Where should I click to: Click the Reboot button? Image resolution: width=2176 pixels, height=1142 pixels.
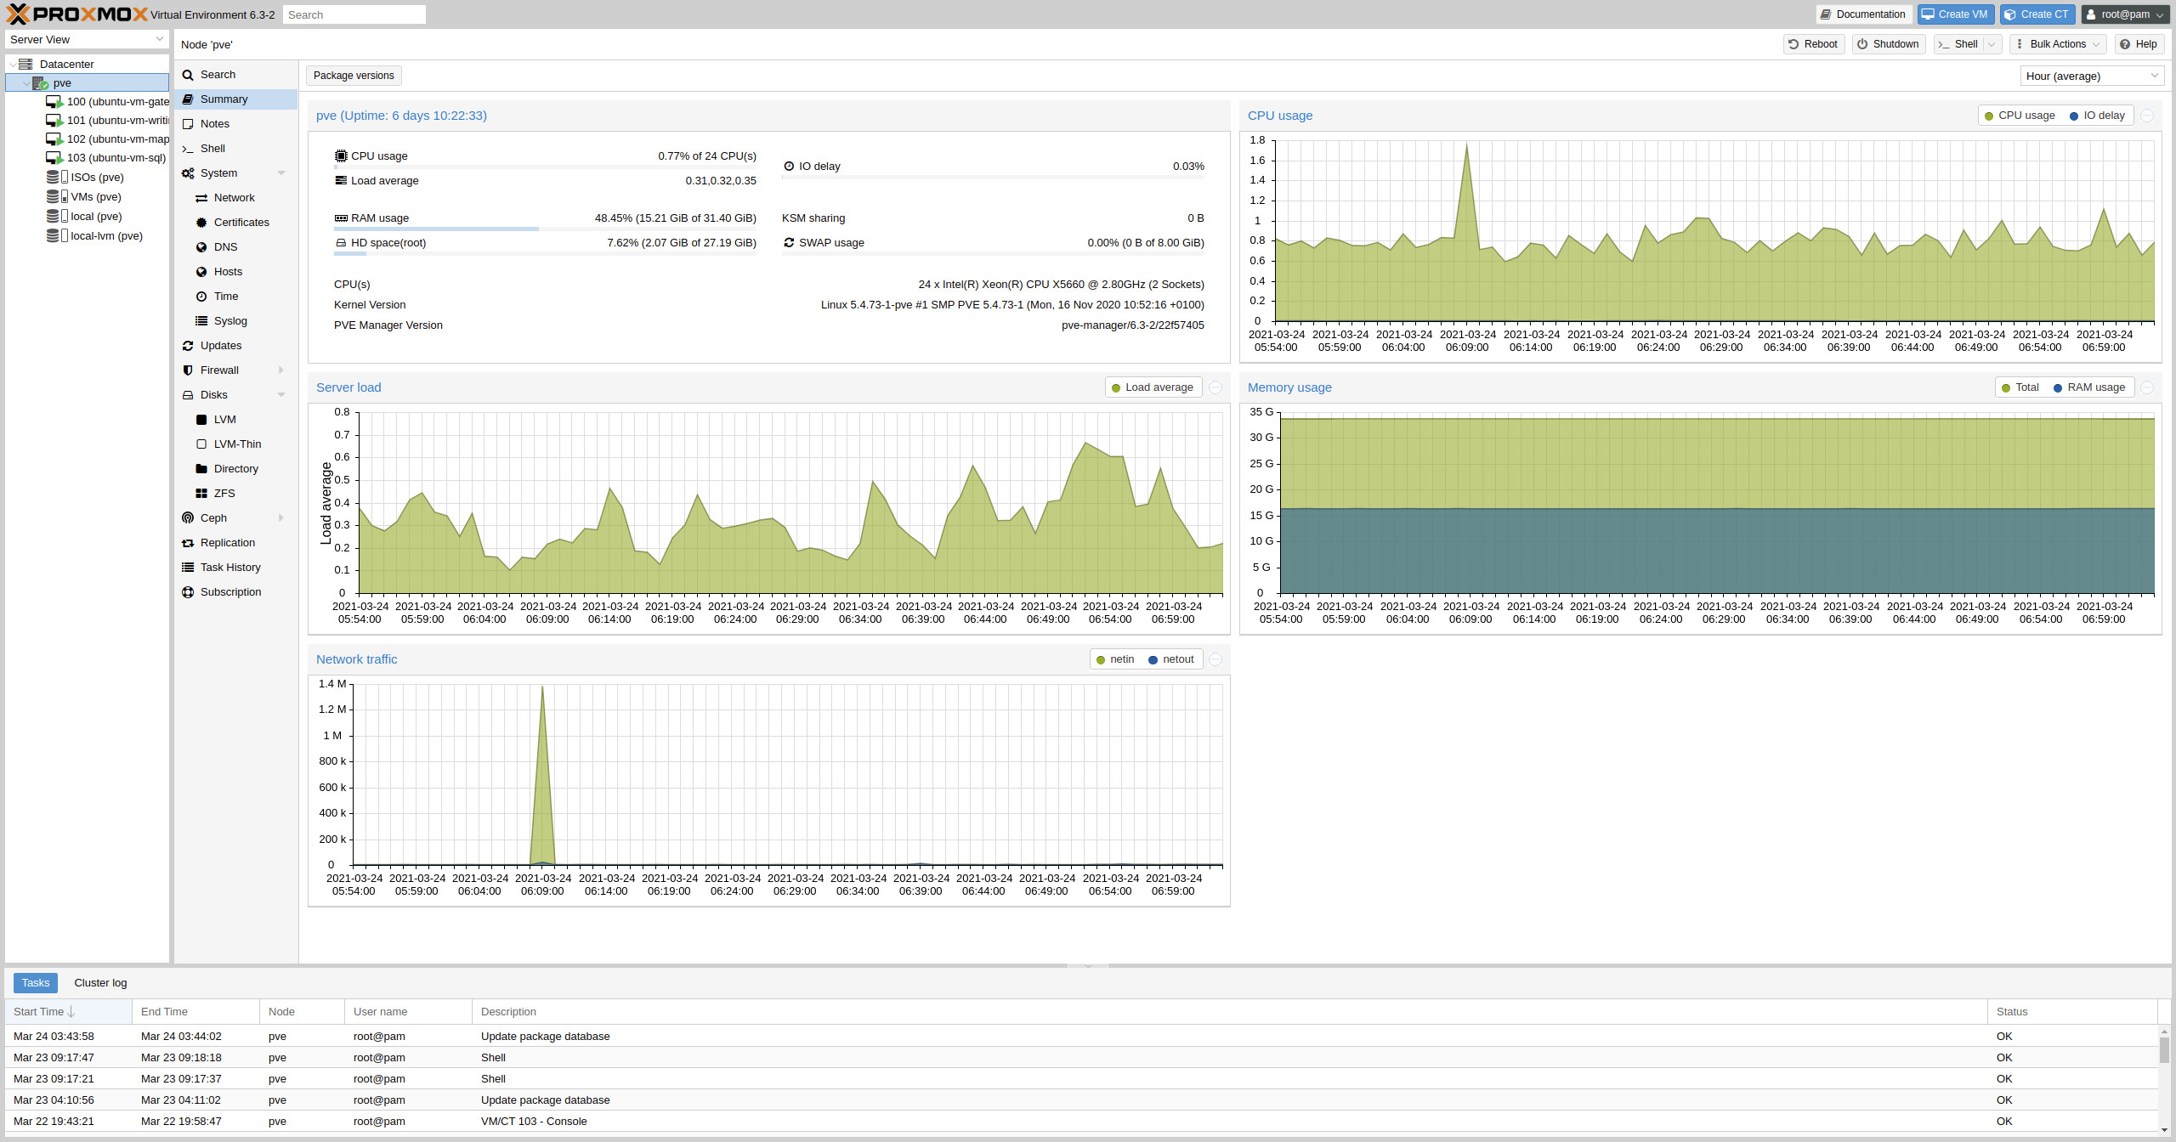[1813, 44]
